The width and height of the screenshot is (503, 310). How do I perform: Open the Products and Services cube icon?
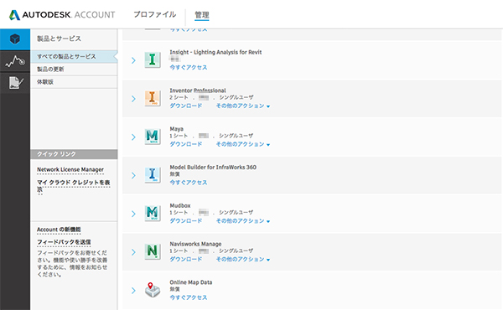pyautogui.click(x=15, y=39)
